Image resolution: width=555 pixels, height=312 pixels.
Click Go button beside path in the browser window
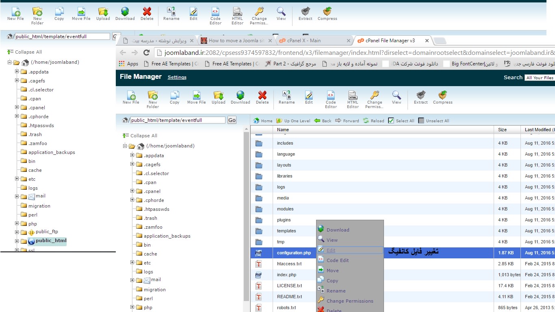[x=232, y=120]
